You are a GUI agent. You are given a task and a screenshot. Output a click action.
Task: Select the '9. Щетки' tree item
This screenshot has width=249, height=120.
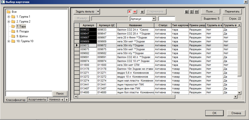[22, 36]
